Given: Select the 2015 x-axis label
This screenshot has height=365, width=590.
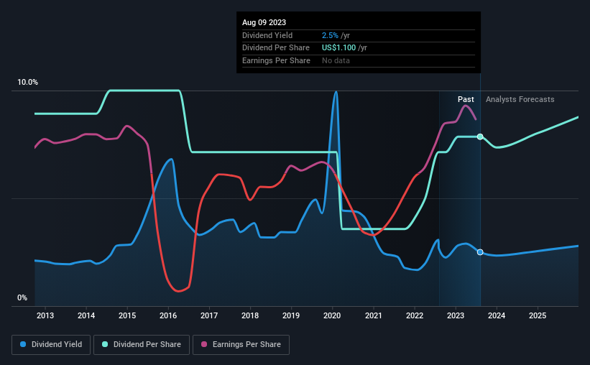Looking at the screenshot, I should (x=127, y=315).
